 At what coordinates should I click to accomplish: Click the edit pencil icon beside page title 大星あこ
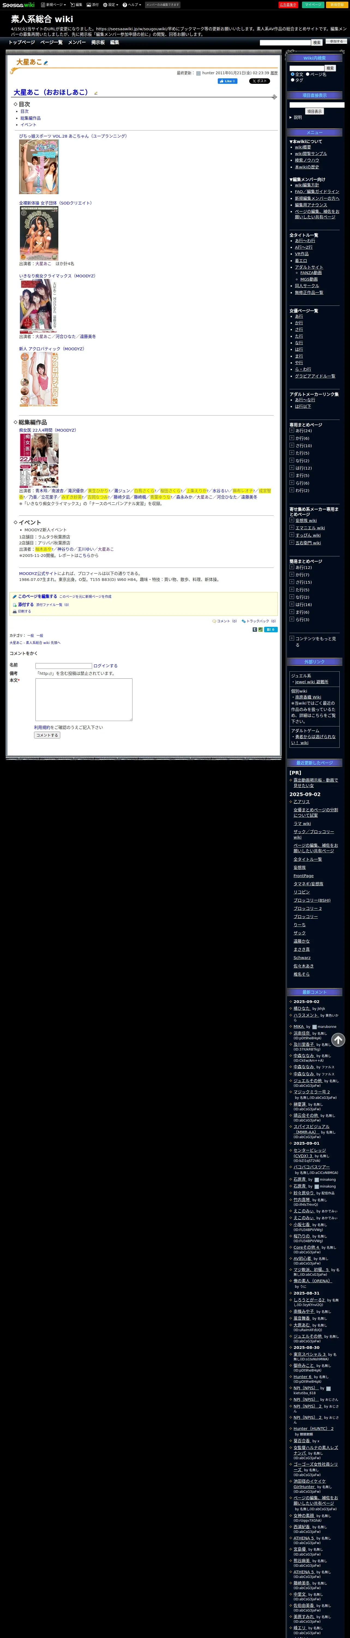(46, 63)
